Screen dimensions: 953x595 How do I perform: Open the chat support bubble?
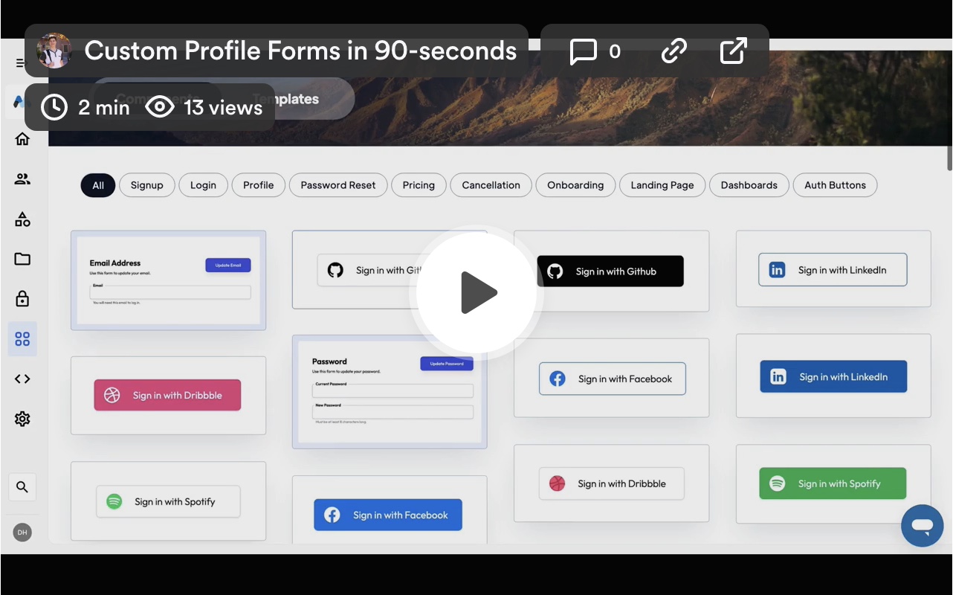coord(923,526)
